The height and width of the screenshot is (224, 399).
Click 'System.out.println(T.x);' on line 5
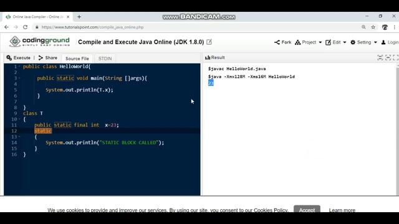pyautogui.click(x=79, y=90)
